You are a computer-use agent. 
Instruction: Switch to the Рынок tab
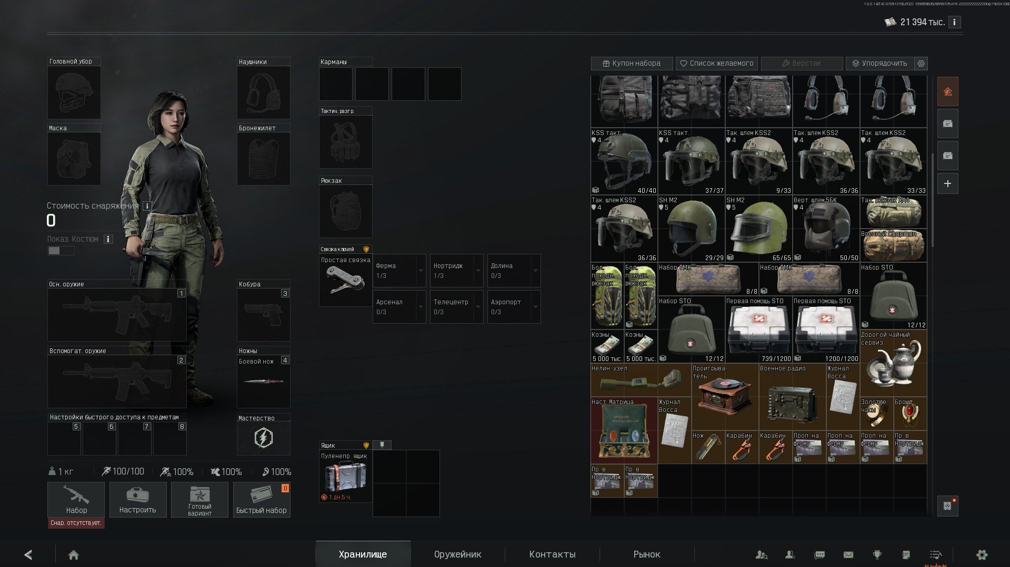pos(647,554)
